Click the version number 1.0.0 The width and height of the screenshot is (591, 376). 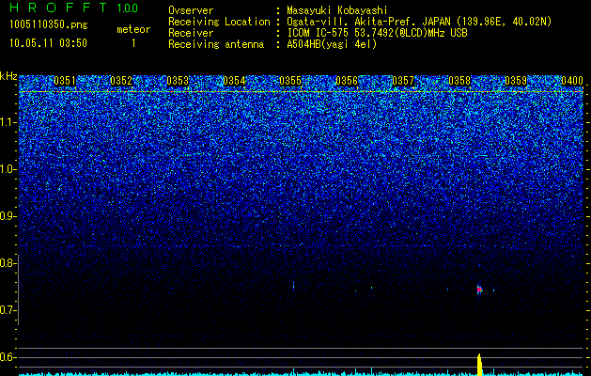coord(127,8)
